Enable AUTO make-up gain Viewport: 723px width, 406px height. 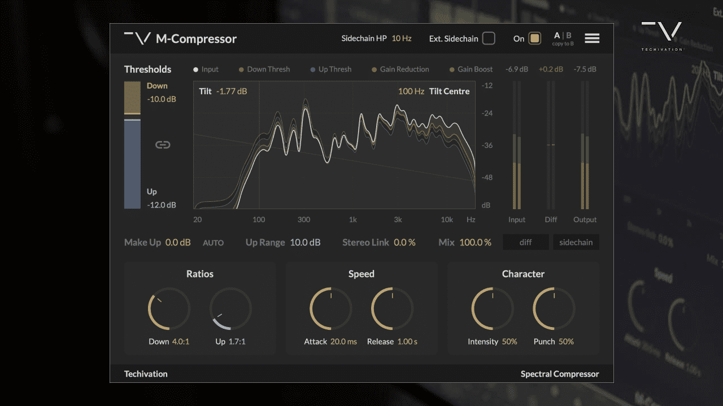pyautogui.click(x=214, y=242)
